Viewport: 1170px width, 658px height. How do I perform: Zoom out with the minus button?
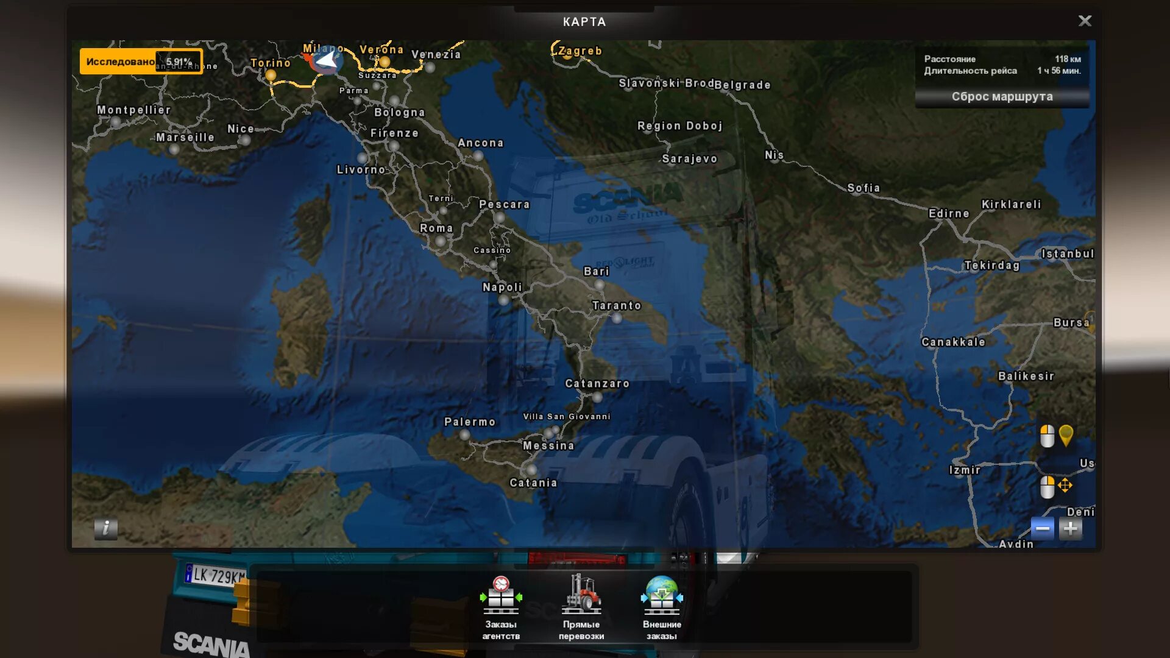click(1042, 528)
